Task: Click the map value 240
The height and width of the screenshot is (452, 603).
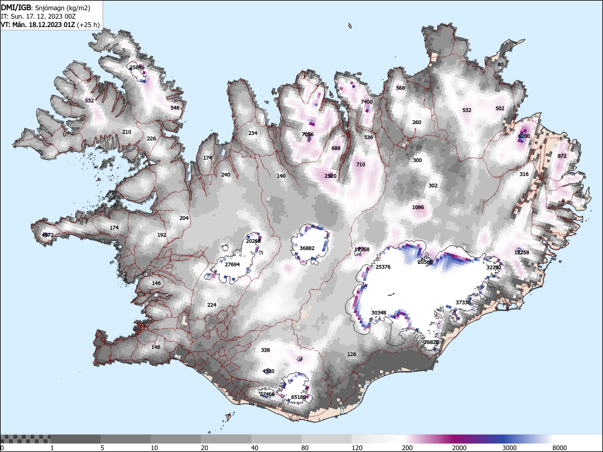Action: click(x=226, y=175)
